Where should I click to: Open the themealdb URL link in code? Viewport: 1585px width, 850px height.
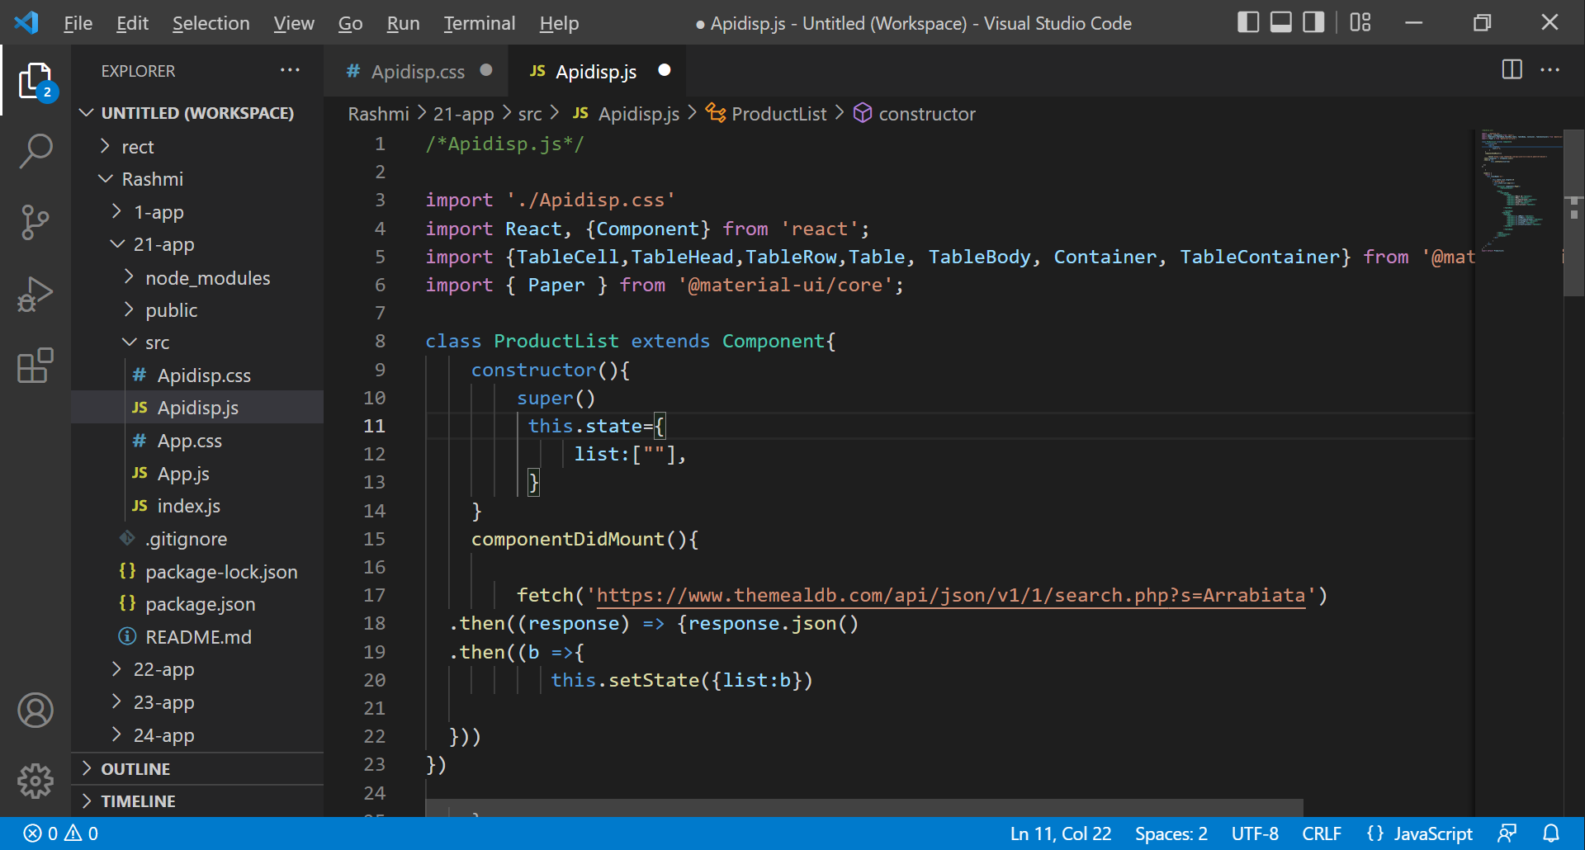951,595
